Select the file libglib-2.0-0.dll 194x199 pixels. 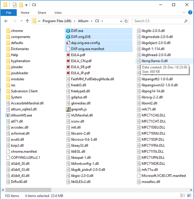tap(151, 31)
